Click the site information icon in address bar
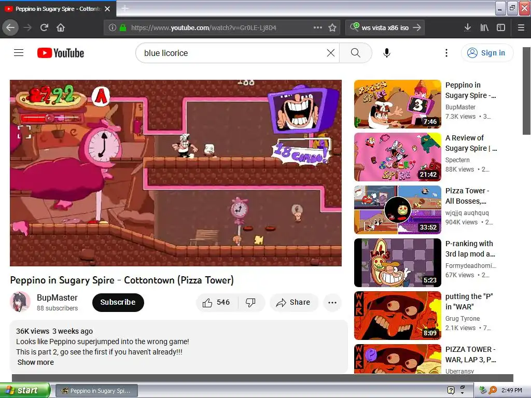Screen dimensions: 531x398 click(113, 27)
